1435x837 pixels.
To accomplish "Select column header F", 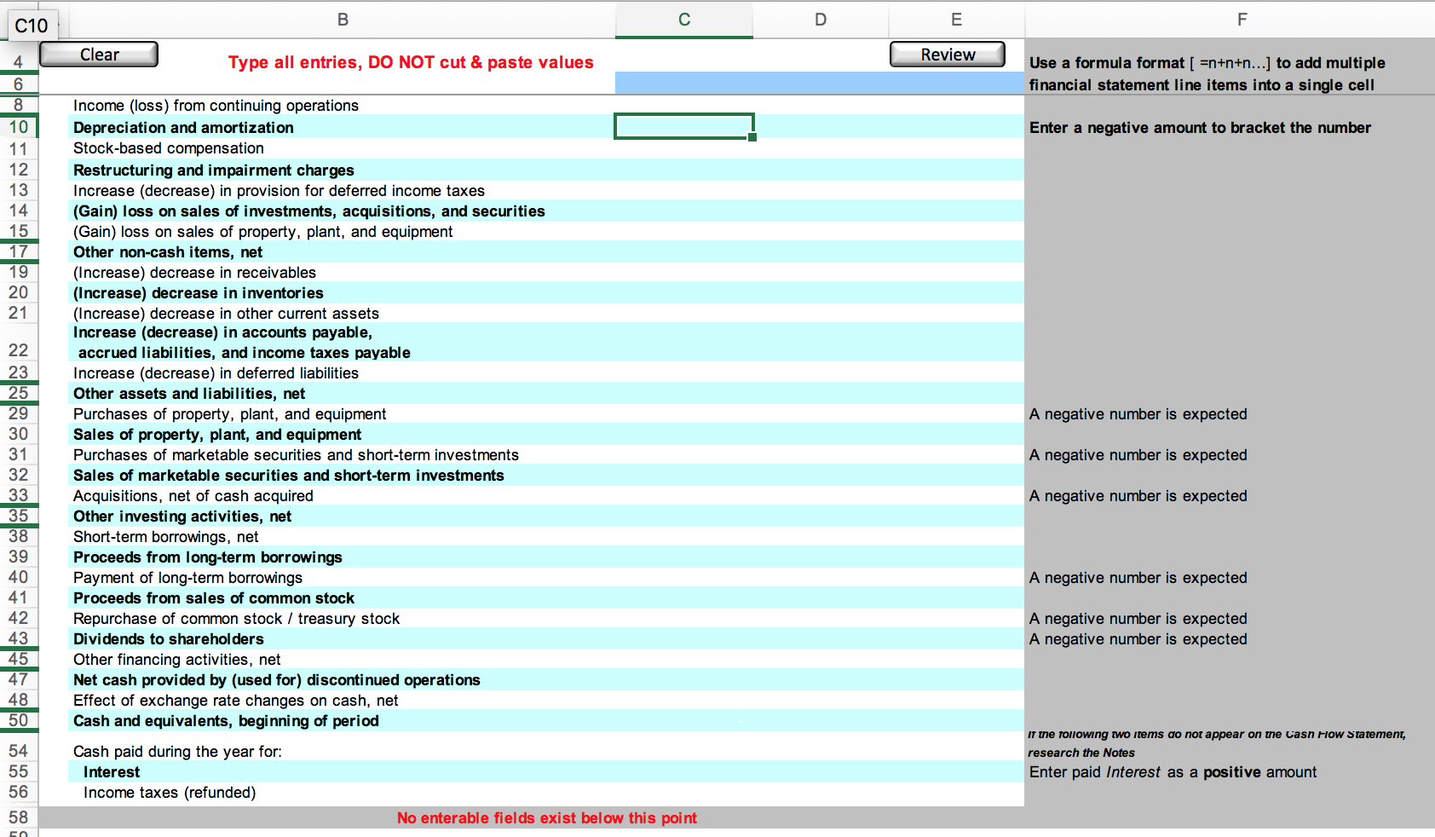I will tap(1241, 19).
